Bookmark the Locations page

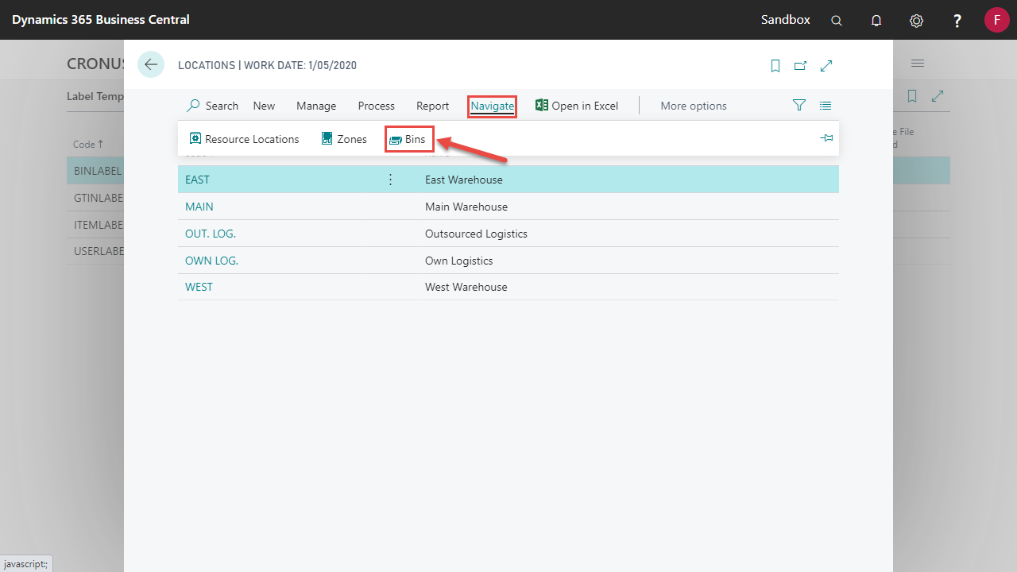point(775,66)
